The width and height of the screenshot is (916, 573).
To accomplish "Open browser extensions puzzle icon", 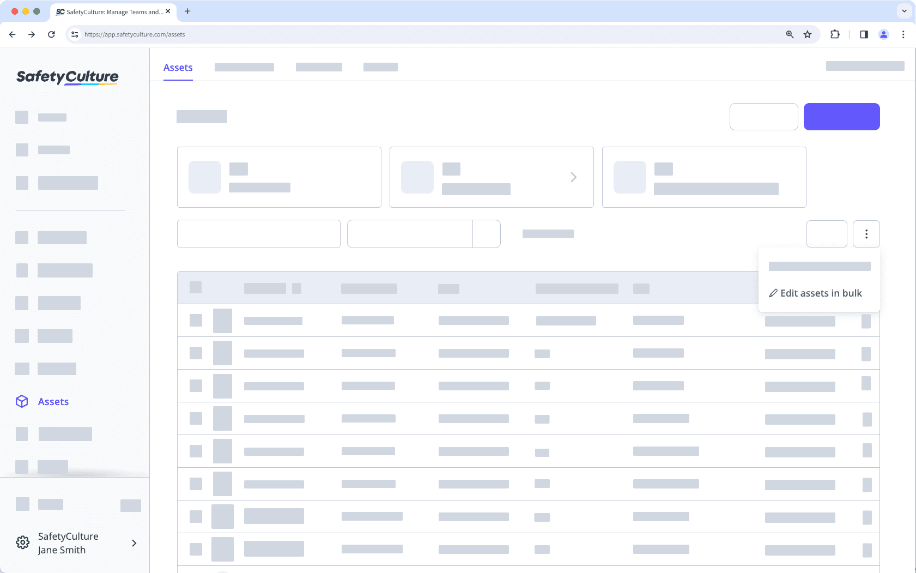I will pyautogui.click(x=834, y=34).
